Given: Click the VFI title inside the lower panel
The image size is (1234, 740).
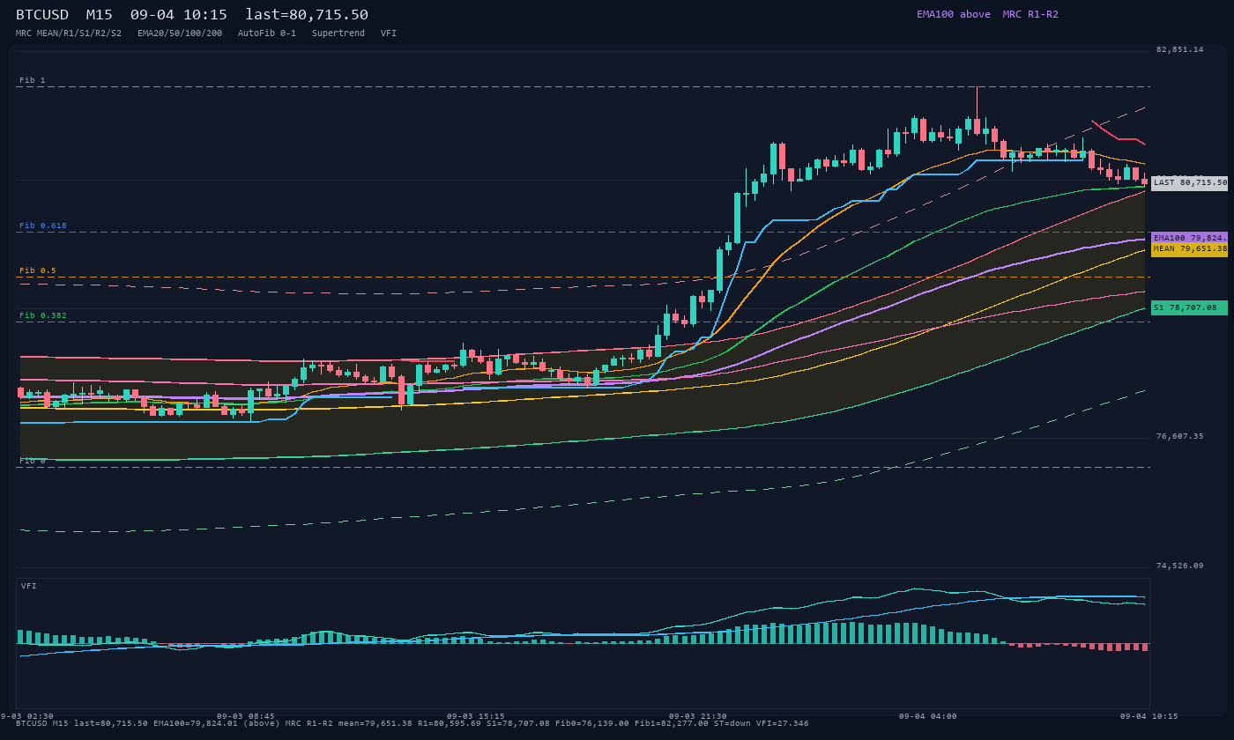Looking at the screenshot, I should click(29, 586).
